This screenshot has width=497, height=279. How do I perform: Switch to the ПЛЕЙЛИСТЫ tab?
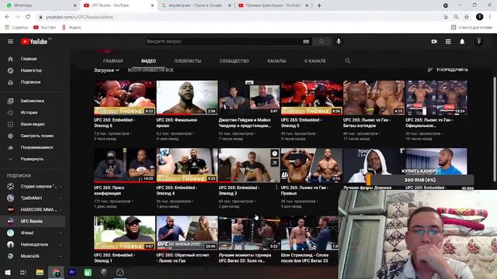188,60
